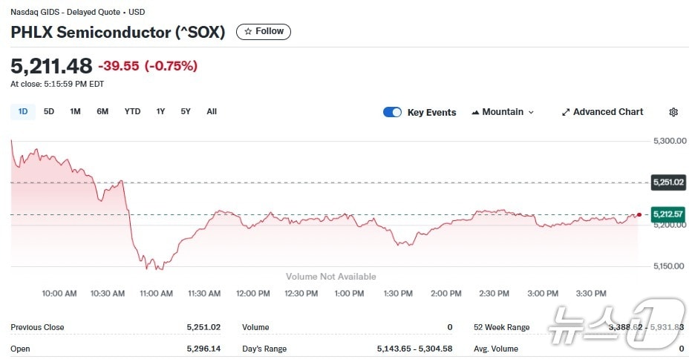
Task: Open the Advanced Chart expand icon
Action: coord(566,112)
